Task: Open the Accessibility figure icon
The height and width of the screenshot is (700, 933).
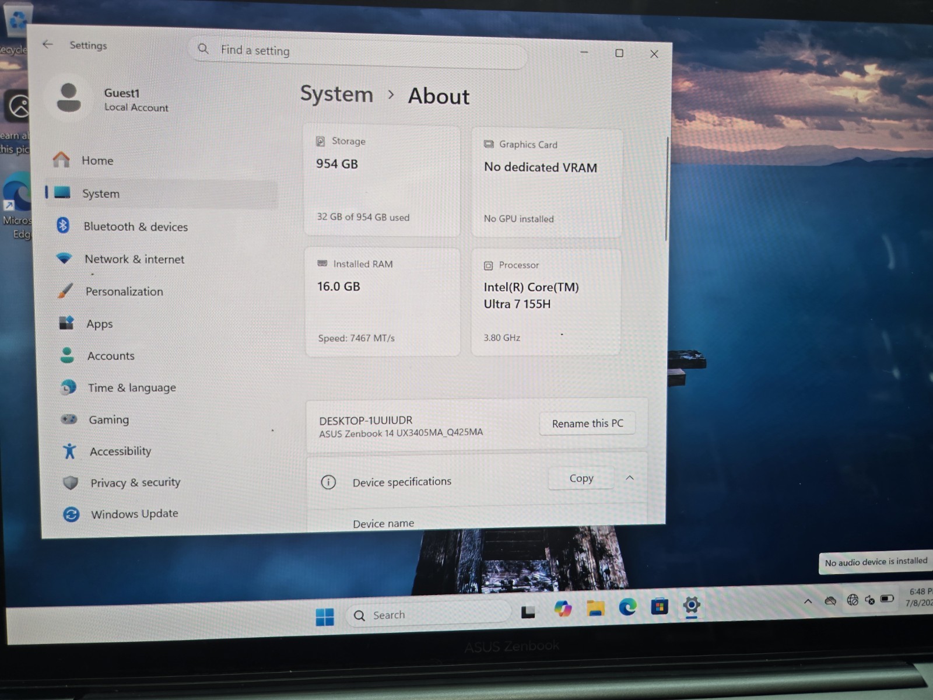Action: [x=69, y=450]
